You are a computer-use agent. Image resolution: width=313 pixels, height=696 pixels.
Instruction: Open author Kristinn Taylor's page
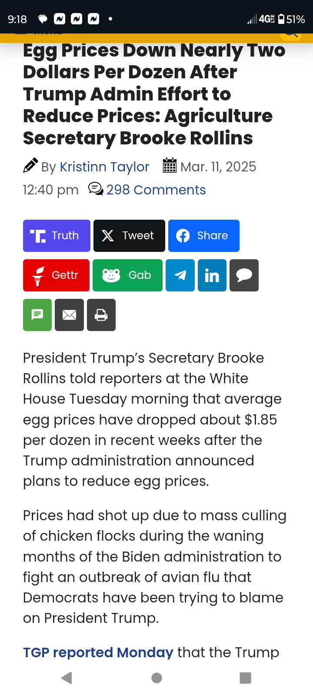pyautogui.click(x=104, y=167)
